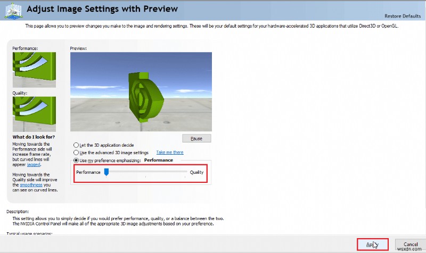Click the rotating NVIDIA logo preview

tap(141, 91)
